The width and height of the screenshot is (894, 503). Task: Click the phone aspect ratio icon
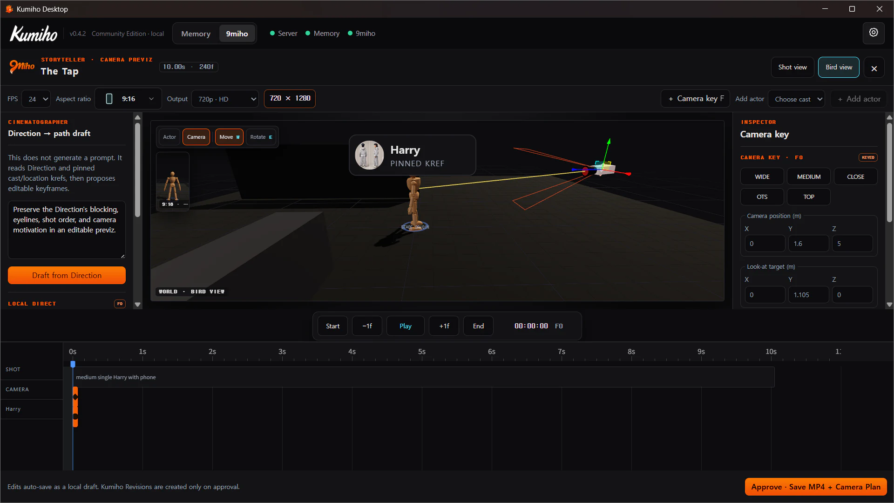[x=109, y=99]
